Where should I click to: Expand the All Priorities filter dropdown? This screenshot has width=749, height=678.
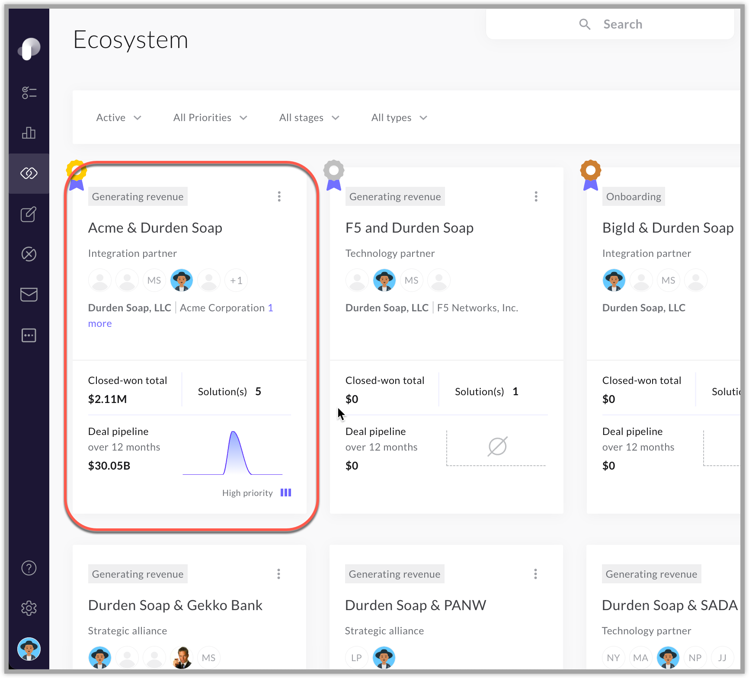(x=210, y=118)
